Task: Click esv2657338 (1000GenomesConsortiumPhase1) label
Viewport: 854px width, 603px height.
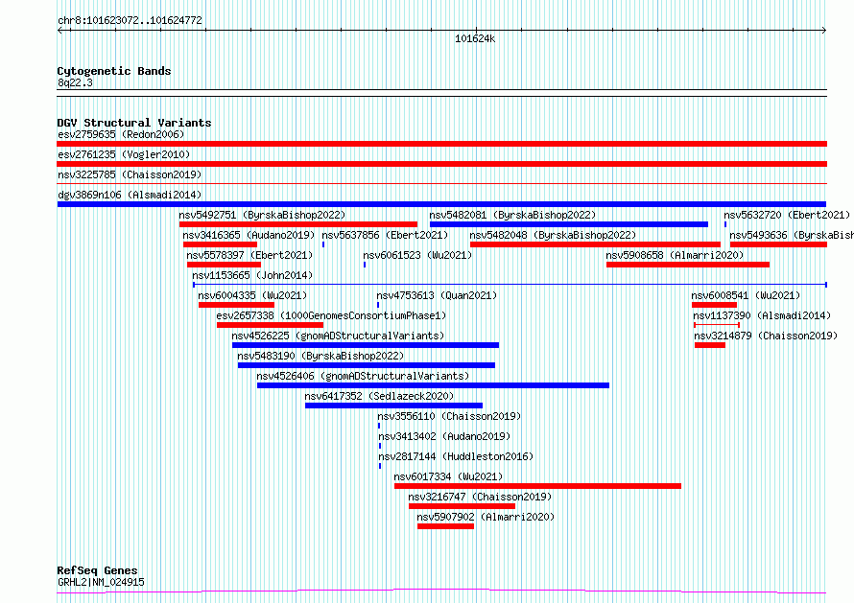Action: (x=331, y=315)
